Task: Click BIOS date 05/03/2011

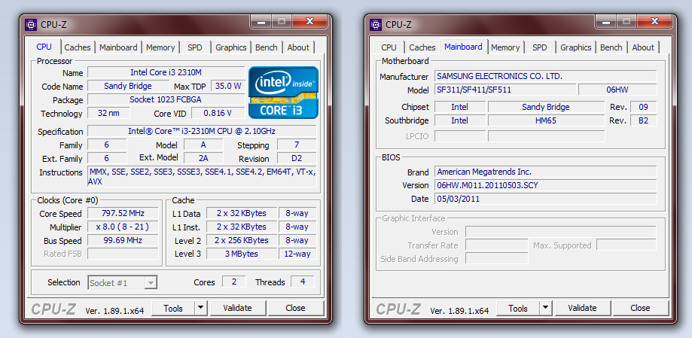Action: 545,199
